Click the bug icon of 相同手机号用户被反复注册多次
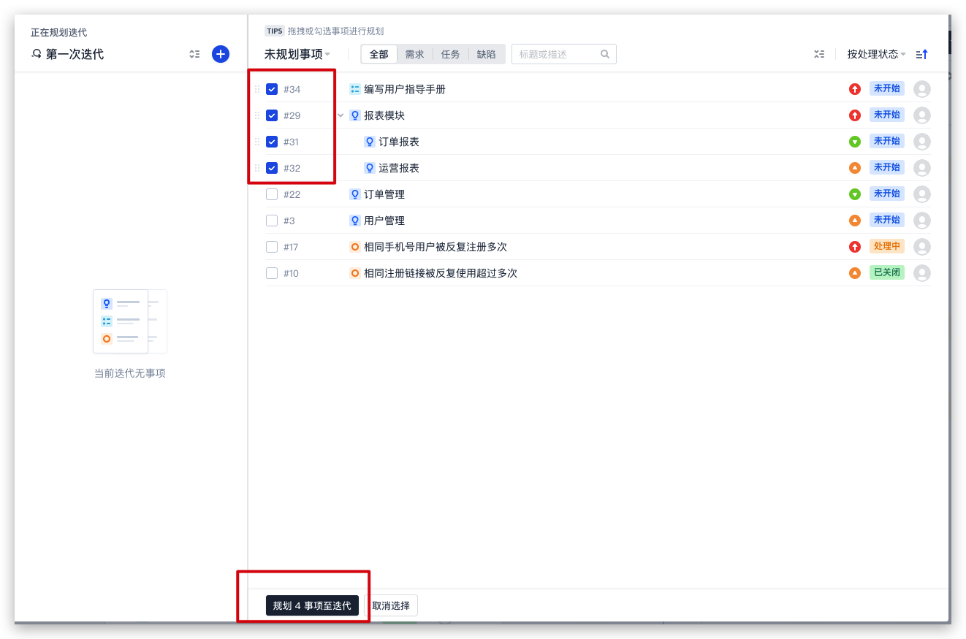Viewport: 966px width, 639px height. pyautogui.click(x=355, y=247)
